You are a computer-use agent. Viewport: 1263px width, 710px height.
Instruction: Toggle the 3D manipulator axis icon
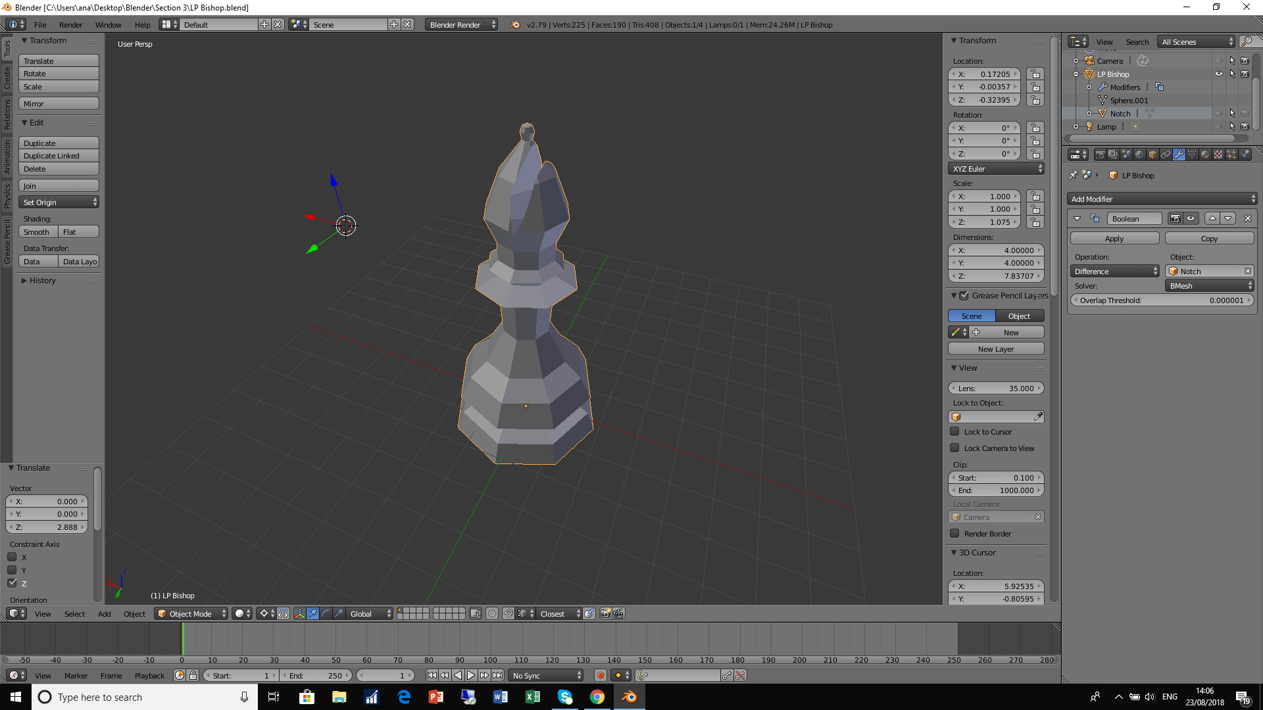[x=300, y=613]
